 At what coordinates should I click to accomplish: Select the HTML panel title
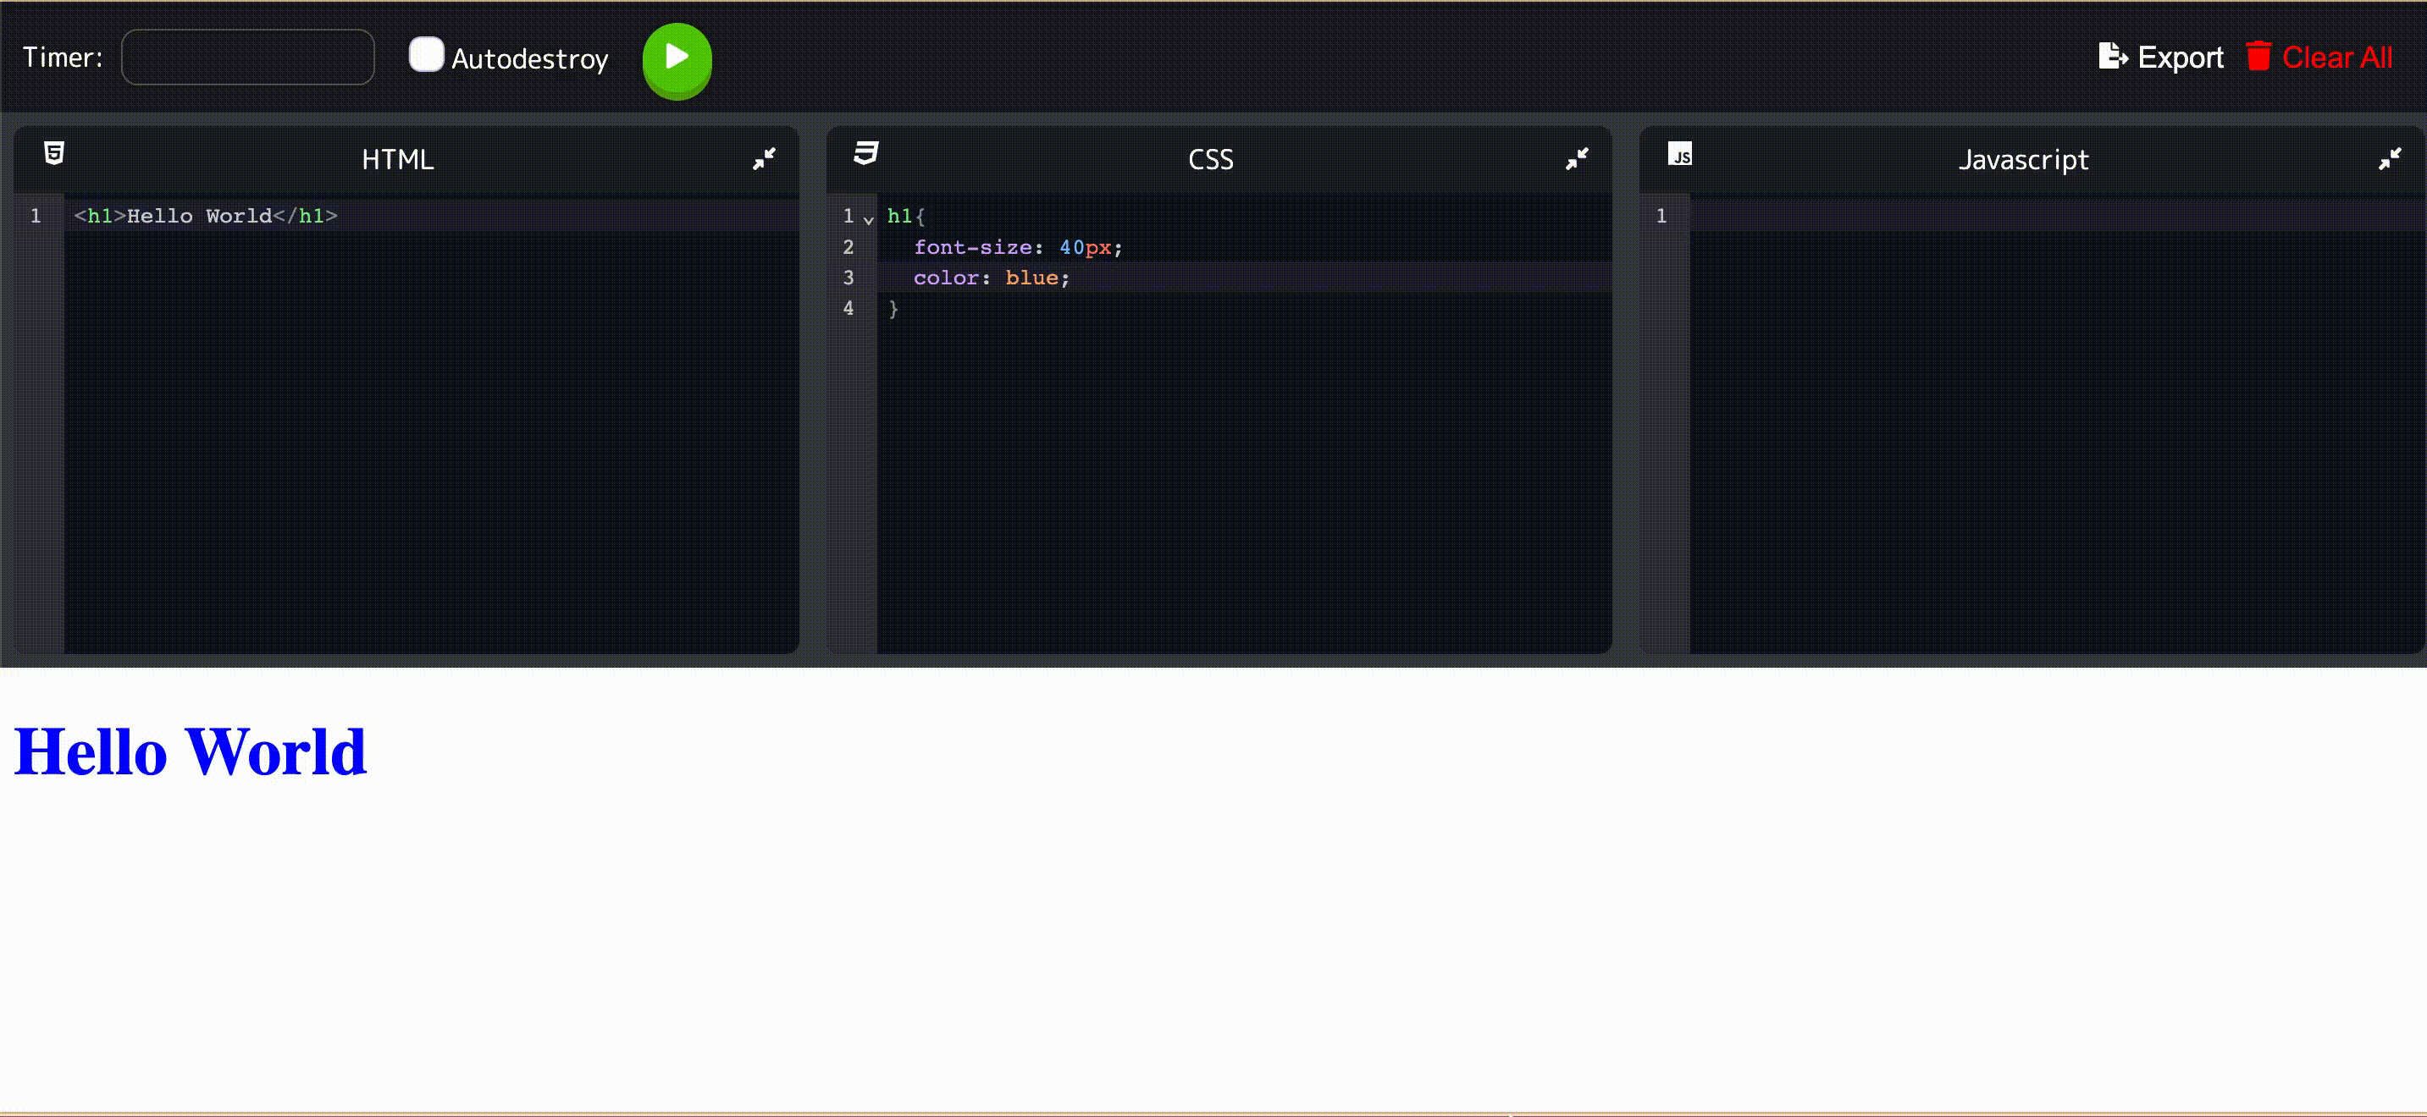pos(398,159)
